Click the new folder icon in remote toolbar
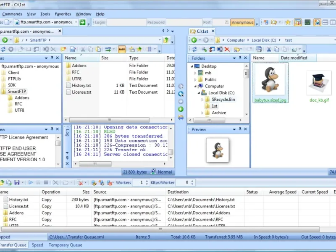The width and height of the screenshot is (336, 252). (63, 49)
